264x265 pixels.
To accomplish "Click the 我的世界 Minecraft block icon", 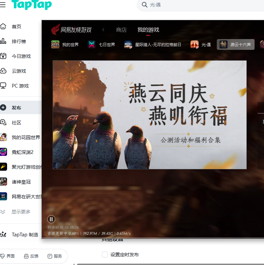I will (x=55, y=44).
